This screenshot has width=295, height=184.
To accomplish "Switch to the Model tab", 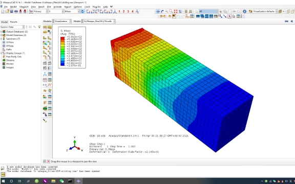I will click(x=4, y=22).
